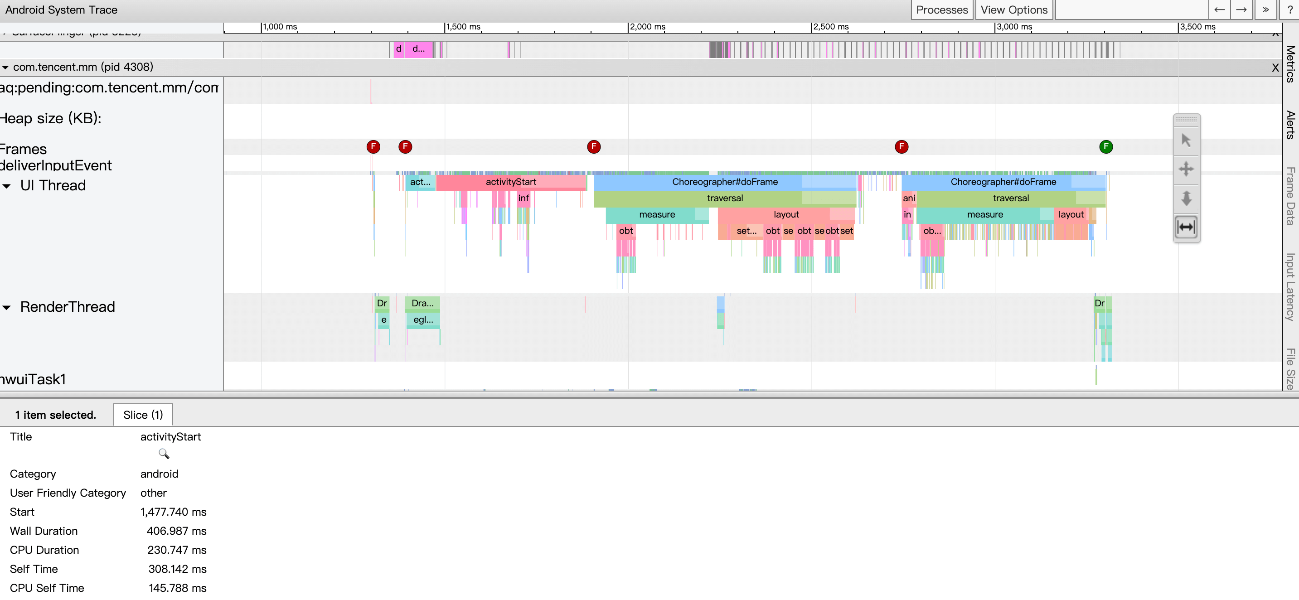The image size is (1299, 600).
Task: Open the help question mark button
Action: coord(1289,10)
